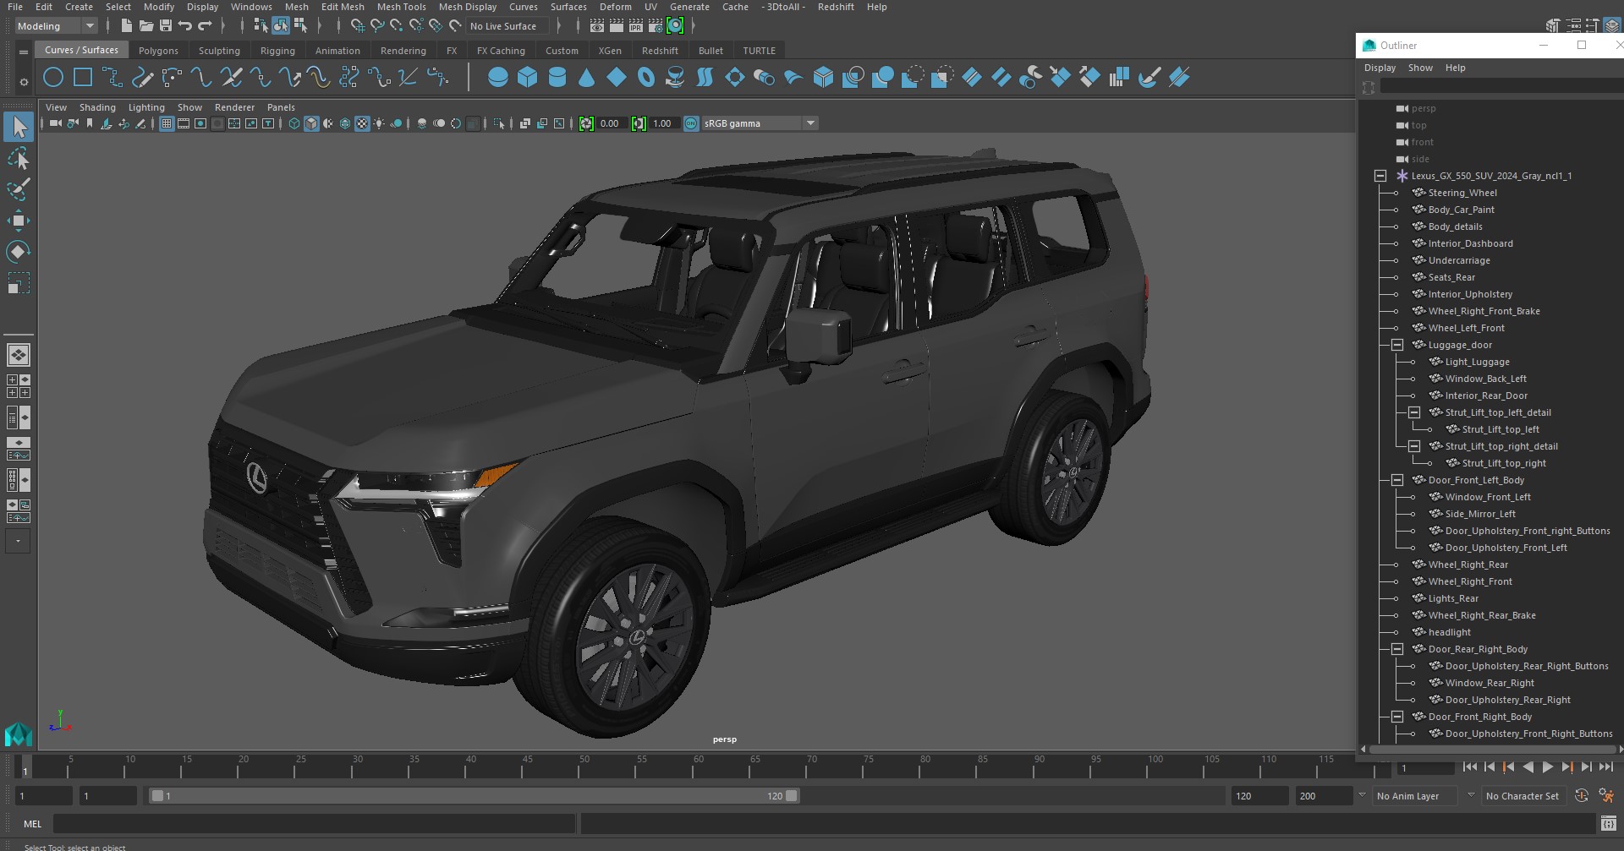This screenshot has width=1624, height=851.
Task: Click the playback end time field 120
Action: tap(1259, 796)
